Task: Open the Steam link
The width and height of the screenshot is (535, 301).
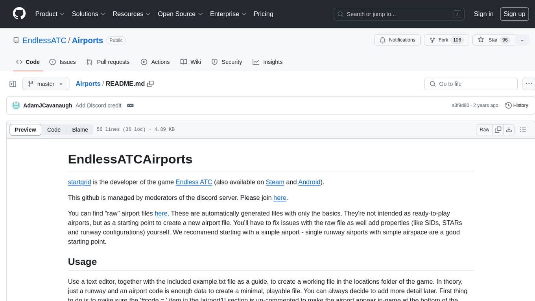Action: [x=275, y=182]
